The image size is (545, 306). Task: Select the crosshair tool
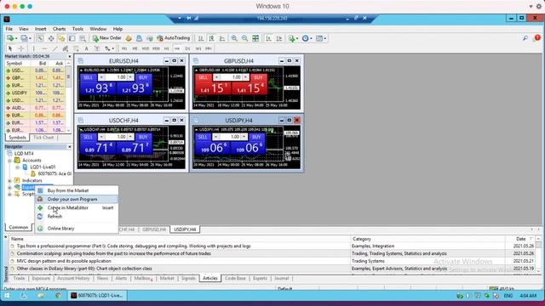(x=20, y=48)
